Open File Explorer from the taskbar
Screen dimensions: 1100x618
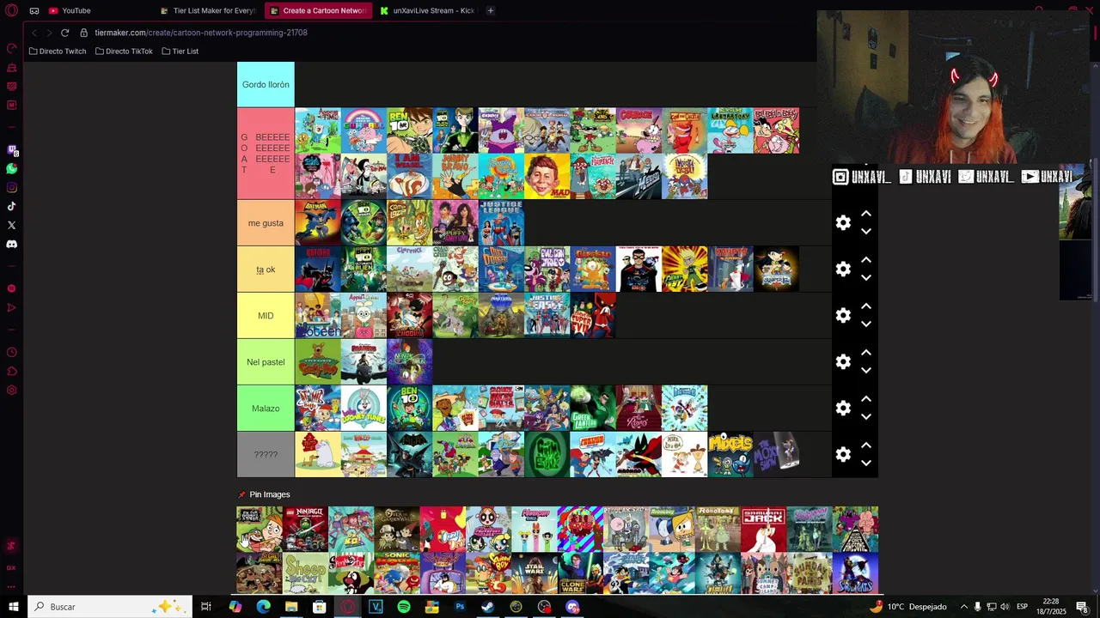click(x=291, y=607)
